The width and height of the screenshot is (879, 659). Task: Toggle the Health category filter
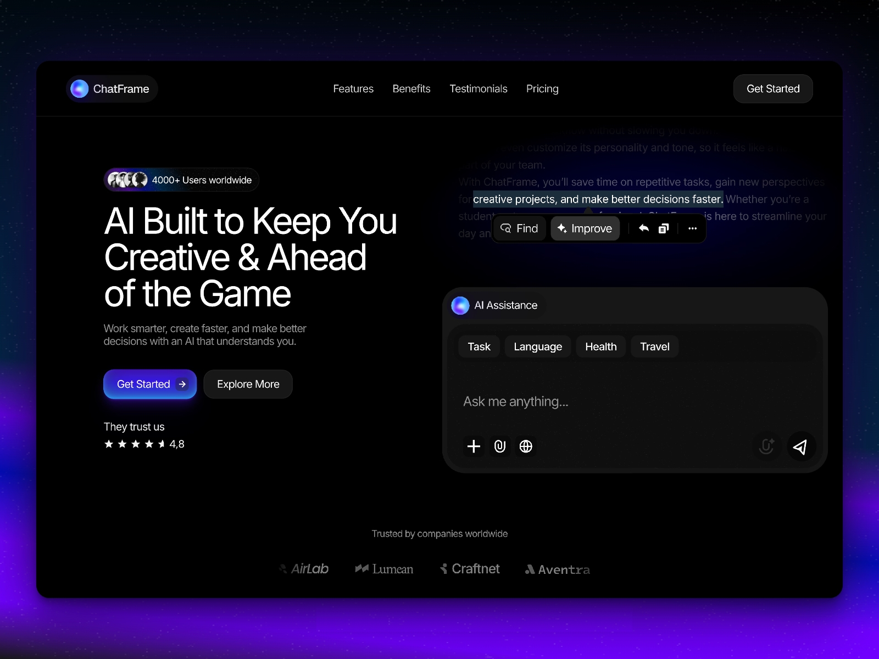[x=600, y=346]
